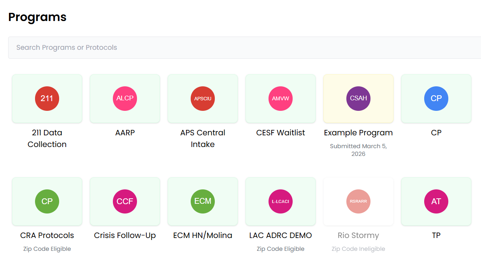This screenshot has height=259, width=481.
Task: Select the CESF Waitlist title
Action: click(x=281, y=133)
